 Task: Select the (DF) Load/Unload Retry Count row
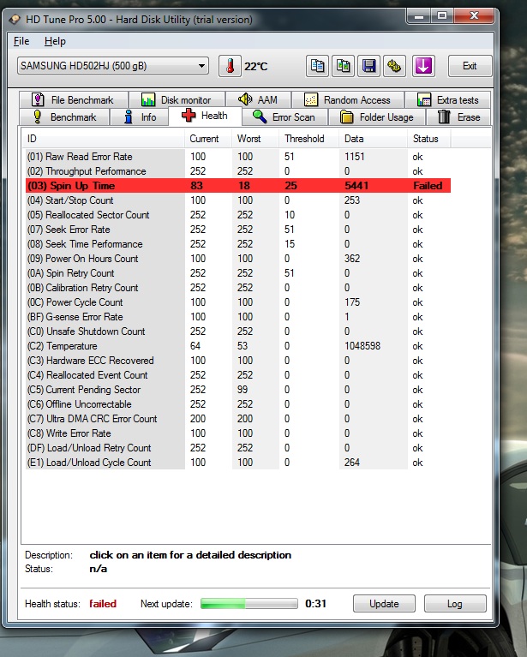coord(238,448)
